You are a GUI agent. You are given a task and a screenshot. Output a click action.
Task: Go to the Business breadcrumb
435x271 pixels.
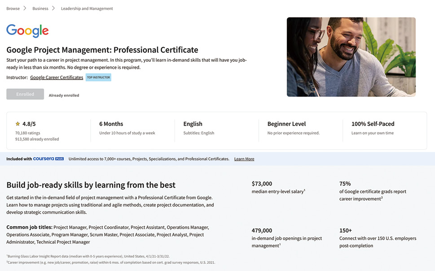click(40, 9)
